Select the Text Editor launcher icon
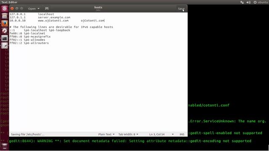This screenshot has height=151, width=269. click(5, 46)
